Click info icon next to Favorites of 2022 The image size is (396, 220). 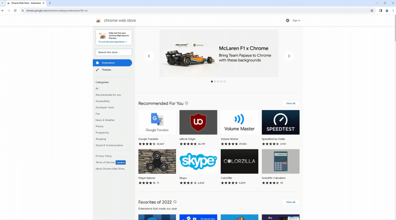(x=175, y=202)
